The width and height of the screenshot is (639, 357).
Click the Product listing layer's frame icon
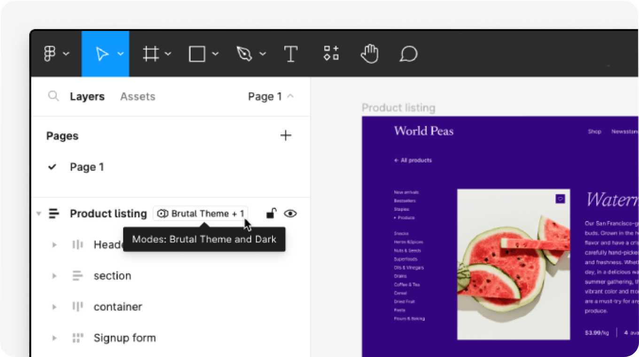(54, 214)
